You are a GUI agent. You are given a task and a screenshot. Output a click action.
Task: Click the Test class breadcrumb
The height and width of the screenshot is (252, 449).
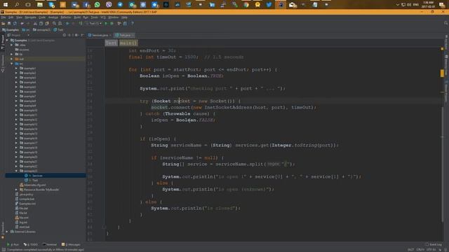(111, 43)
